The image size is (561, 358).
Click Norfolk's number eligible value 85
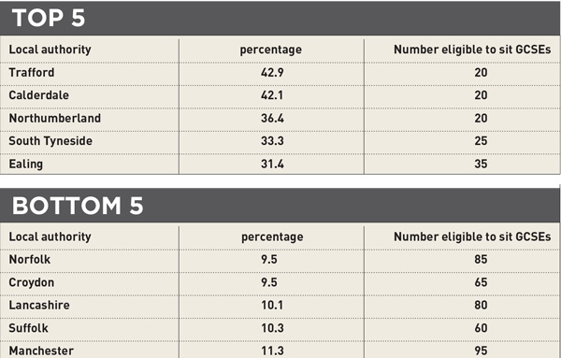coord(481,259)
